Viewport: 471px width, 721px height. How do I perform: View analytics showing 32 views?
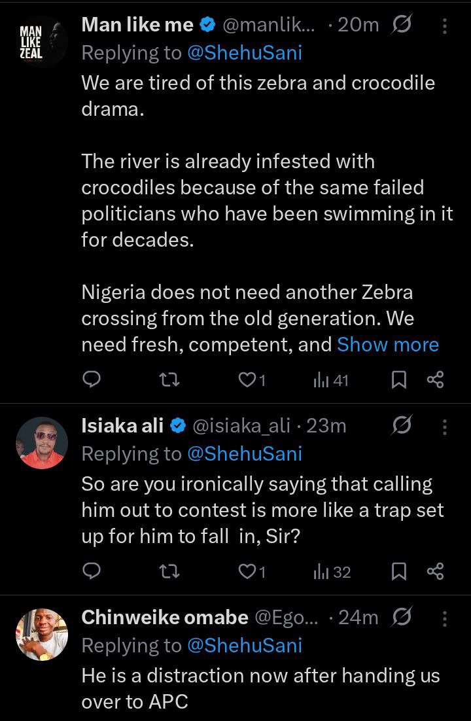pos(332,572)
